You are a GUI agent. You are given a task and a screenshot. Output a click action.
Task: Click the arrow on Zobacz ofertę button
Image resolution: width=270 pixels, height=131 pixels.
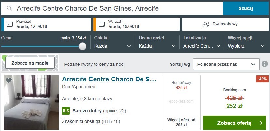(261, 123)
